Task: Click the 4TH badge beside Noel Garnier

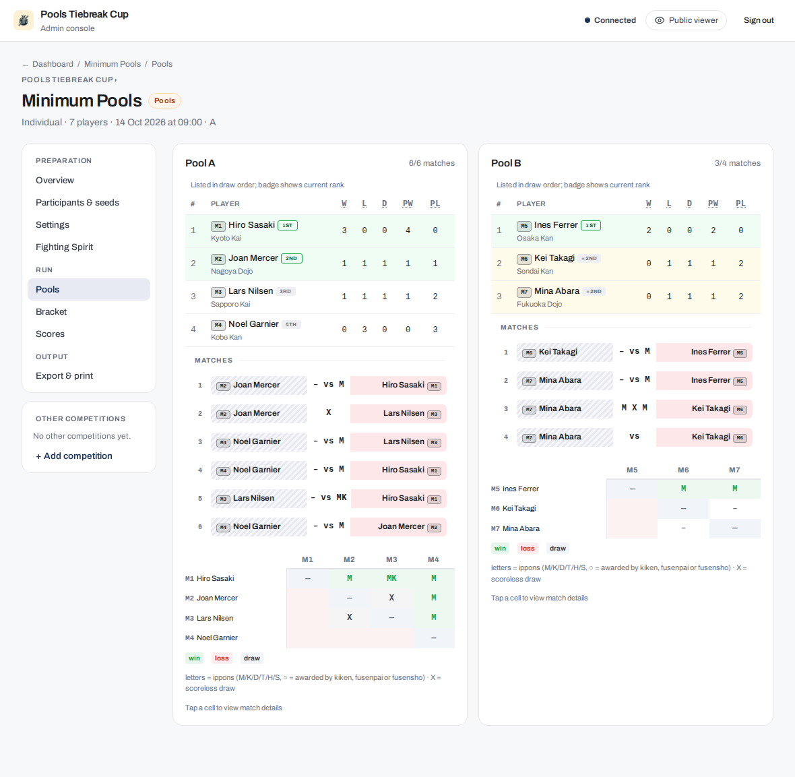Action: coord(291,324)
